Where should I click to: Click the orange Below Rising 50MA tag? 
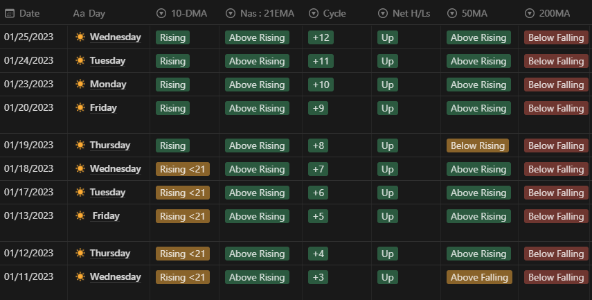point(478,145)
